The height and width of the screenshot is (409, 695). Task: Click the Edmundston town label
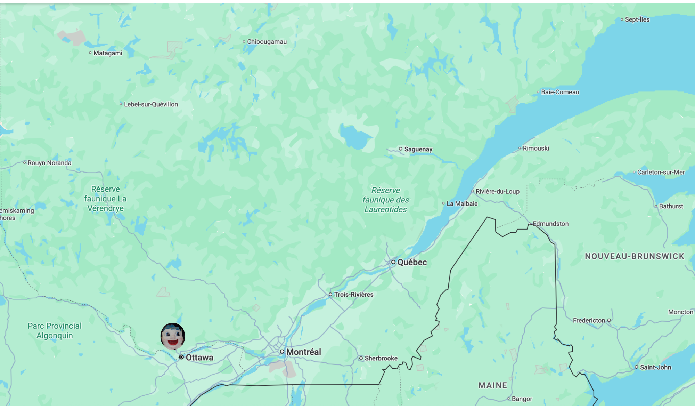551,224
